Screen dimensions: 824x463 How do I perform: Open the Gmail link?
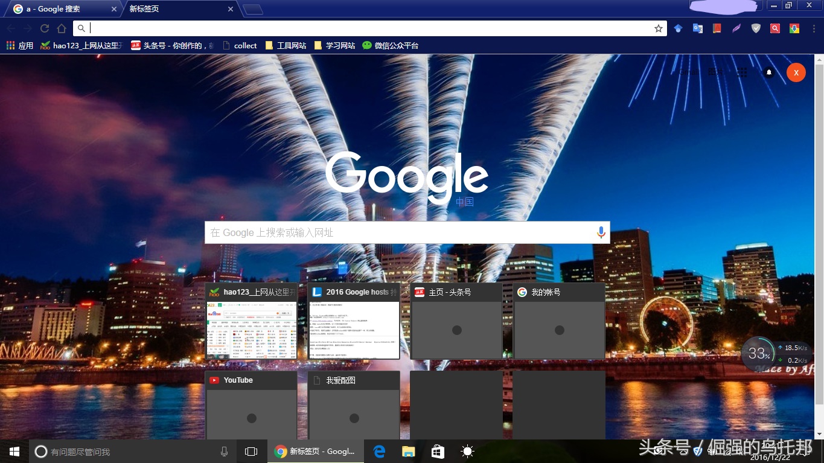pyautogui.click(x=689, y=72)
